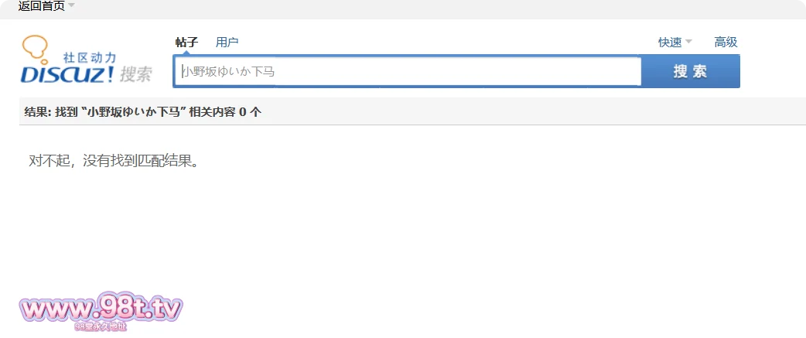This screenshot has height=338, width=806.
Task: Click the 对不起 no-results message
Action: tap(114, 161)
